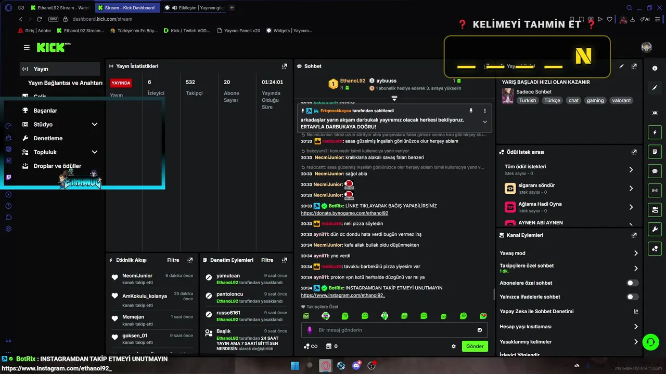Open Droplar ve ödüller in the sidebar
Image resolution: width=666 pixels, height=374 pixels.
(x=57, y=166)
